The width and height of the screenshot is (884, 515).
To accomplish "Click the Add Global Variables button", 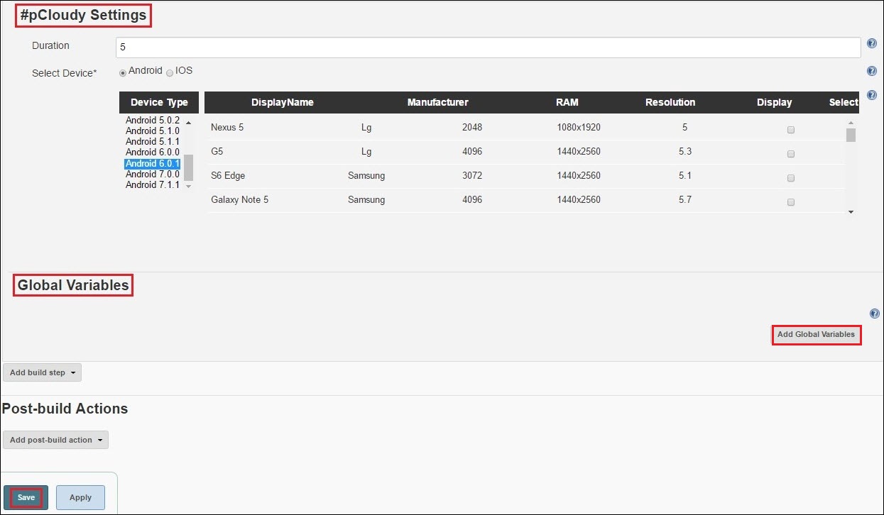I will (816, 334).
